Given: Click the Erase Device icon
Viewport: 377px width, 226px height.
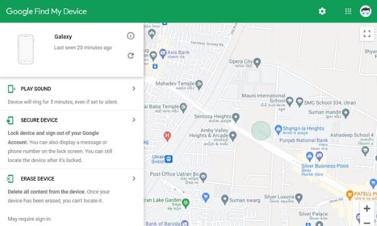Looking at the screenshot, I should point(10,179).
